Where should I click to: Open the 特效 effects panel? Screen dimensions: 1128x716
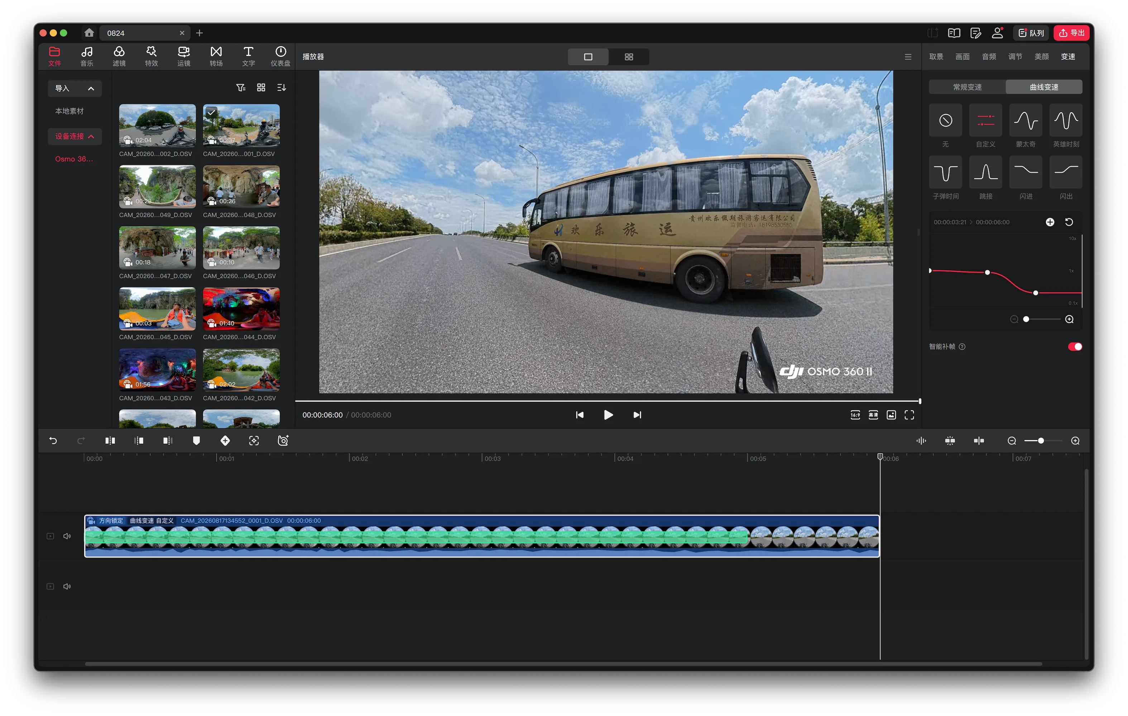(x=151, y=56)
